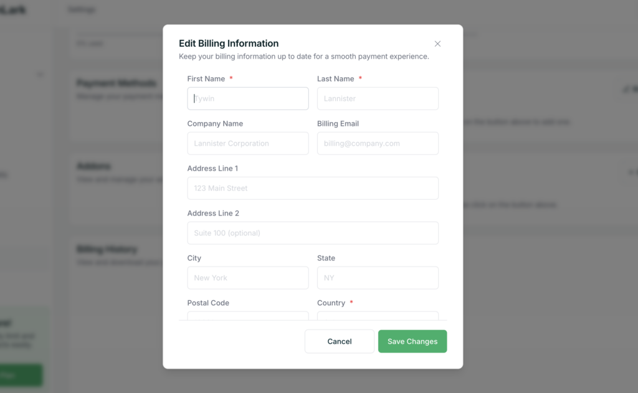This screenshot has width=638, height=393.
Task: Focus the First Name input field
Action: (247, 98)
